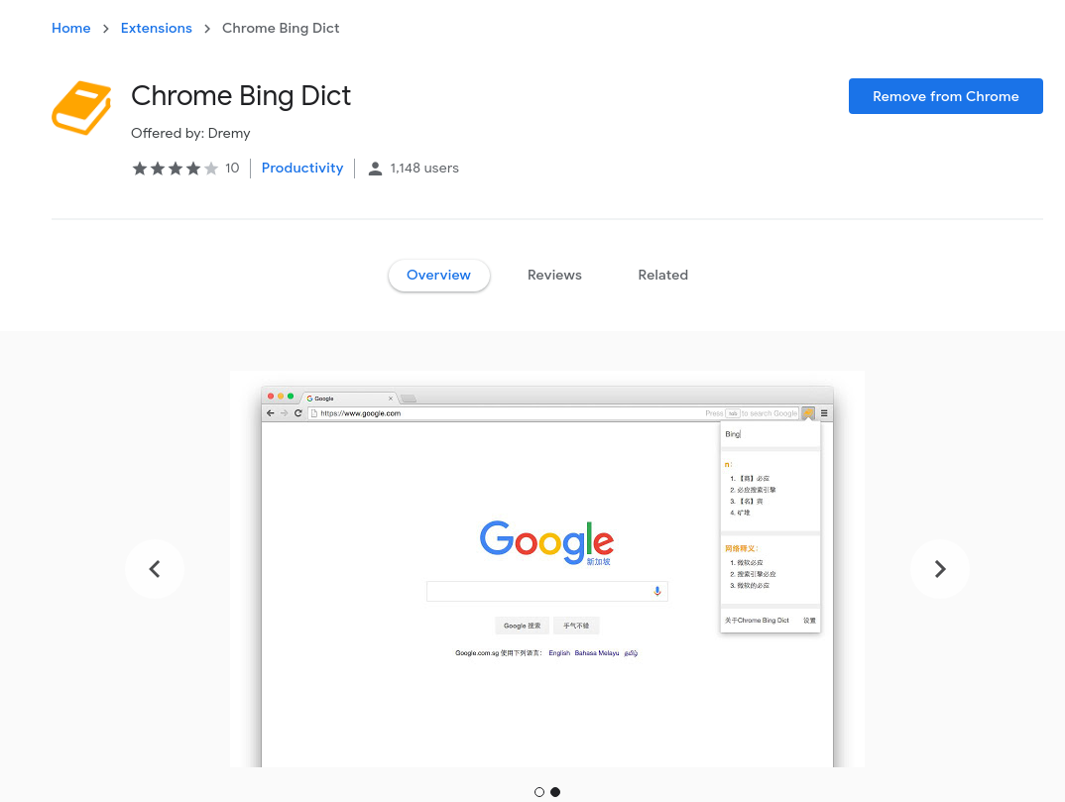This screenshot has height=802, width=1065.
Task: Switch to the Reviews tab
Action: 554,275
